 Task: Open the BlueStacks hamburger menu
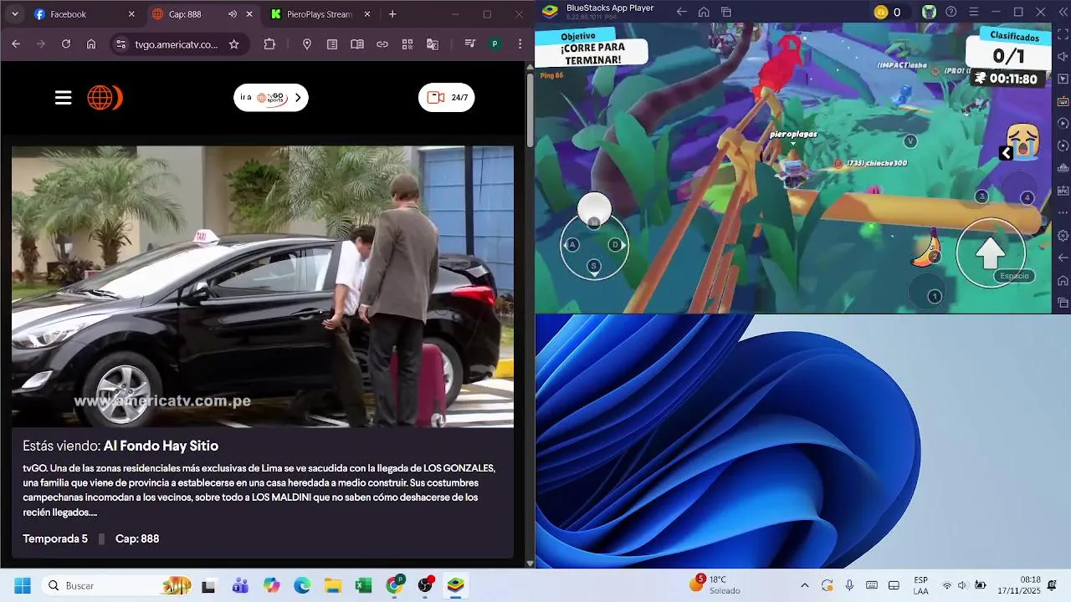972,12
